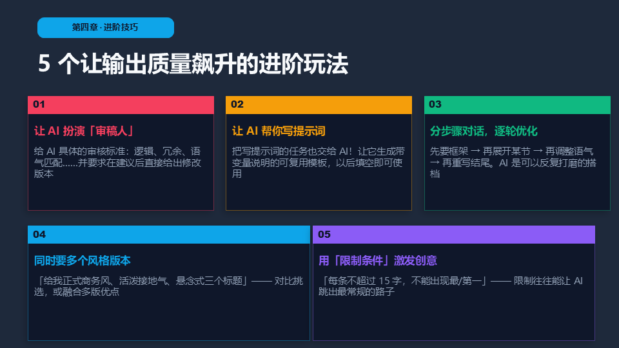Click the green 03 header bar
The width and height of the screenshot is (619, 348).
coord(517,104)
